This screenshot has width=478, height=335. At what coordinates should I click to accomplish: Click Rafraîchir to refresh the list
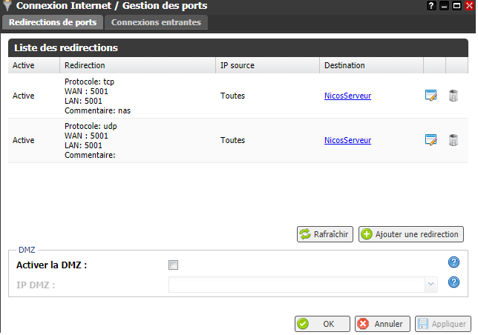[x=324, y=234]
